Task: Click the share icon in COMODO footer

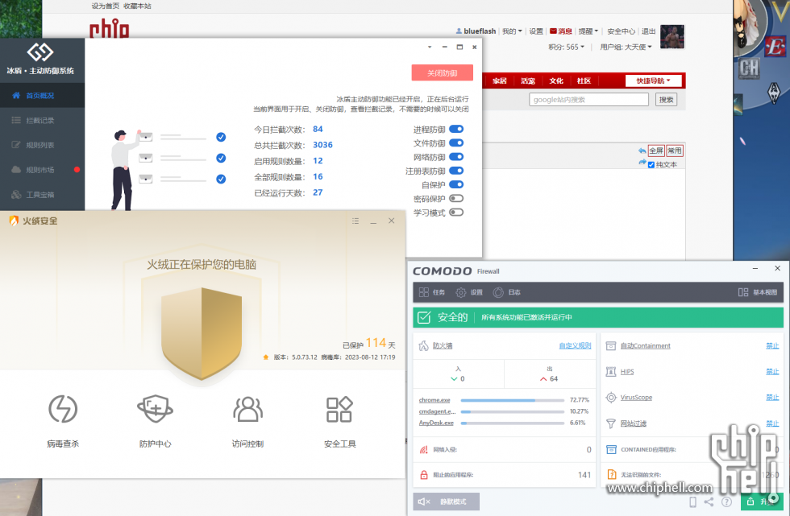Action: coord(709,502)
